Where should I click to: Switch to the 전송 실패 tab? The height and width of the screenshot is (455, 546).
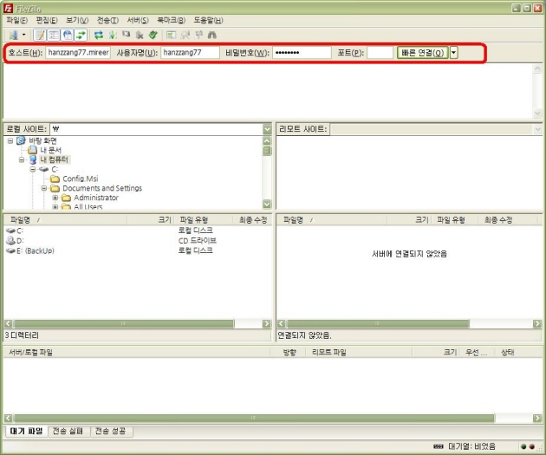[x=68, y=431]
